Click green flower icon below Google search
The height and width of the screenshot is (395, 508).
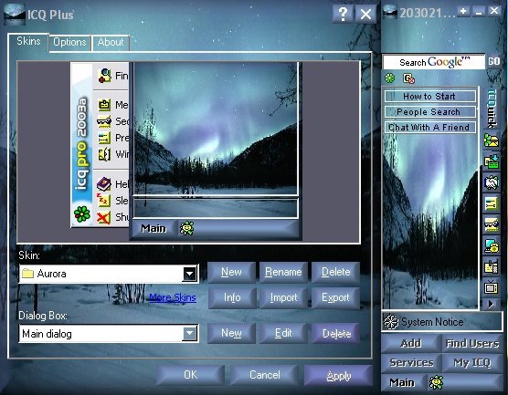(390, 78)
